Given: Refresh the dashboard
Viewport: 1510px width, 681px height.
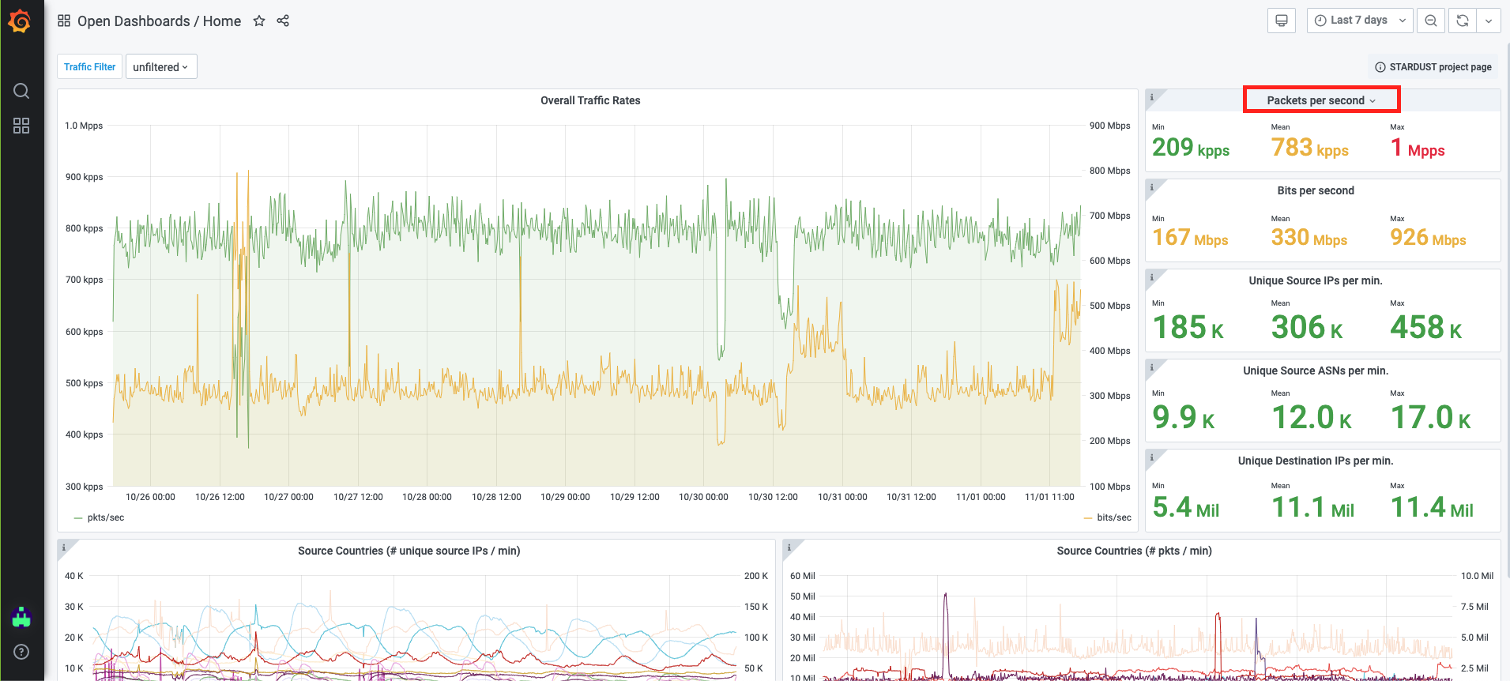Looking at the screenshot, I should [x=1463, y=21].
